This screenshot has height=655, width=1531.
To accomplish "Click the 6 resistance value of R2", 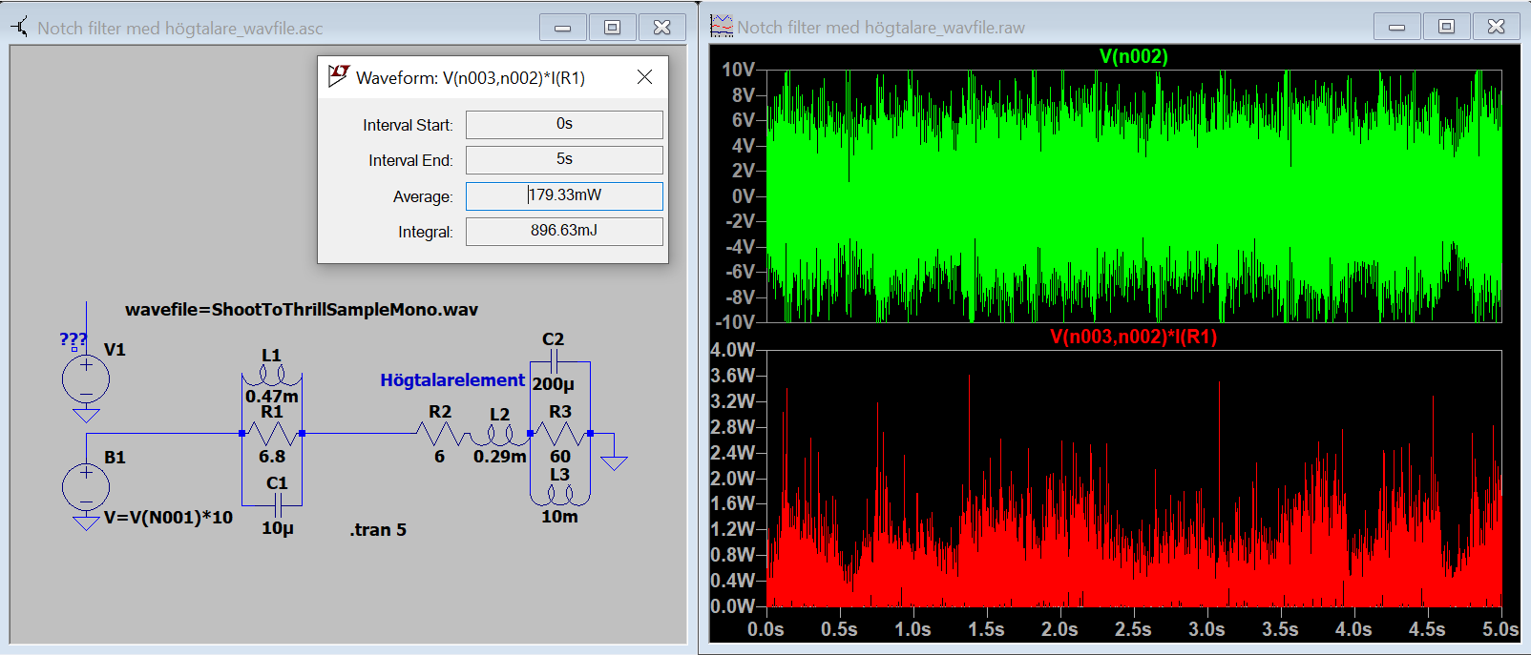I will pyautogui.click(x=439, y=457).
